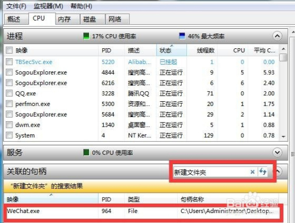Sort processes by 状态 column header
Image resolution: width=295 pixels, height=223 pixels.
pyautogui.click(x=171, y=51)
